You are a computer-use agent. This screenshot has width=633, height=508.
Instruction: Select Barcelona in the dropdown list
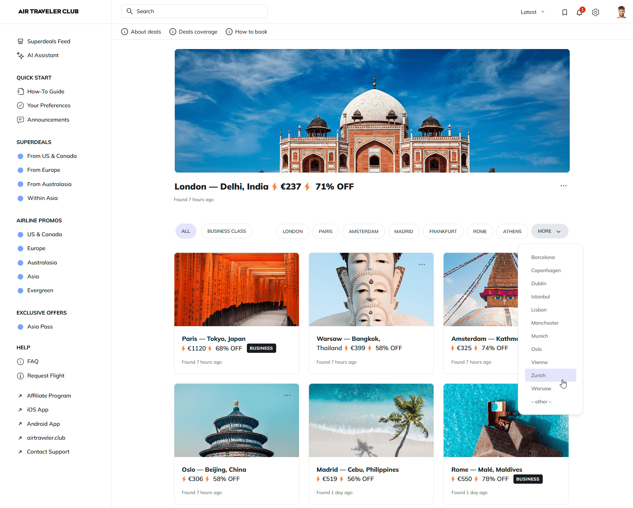pyautogui.click(x=543, y=257)
